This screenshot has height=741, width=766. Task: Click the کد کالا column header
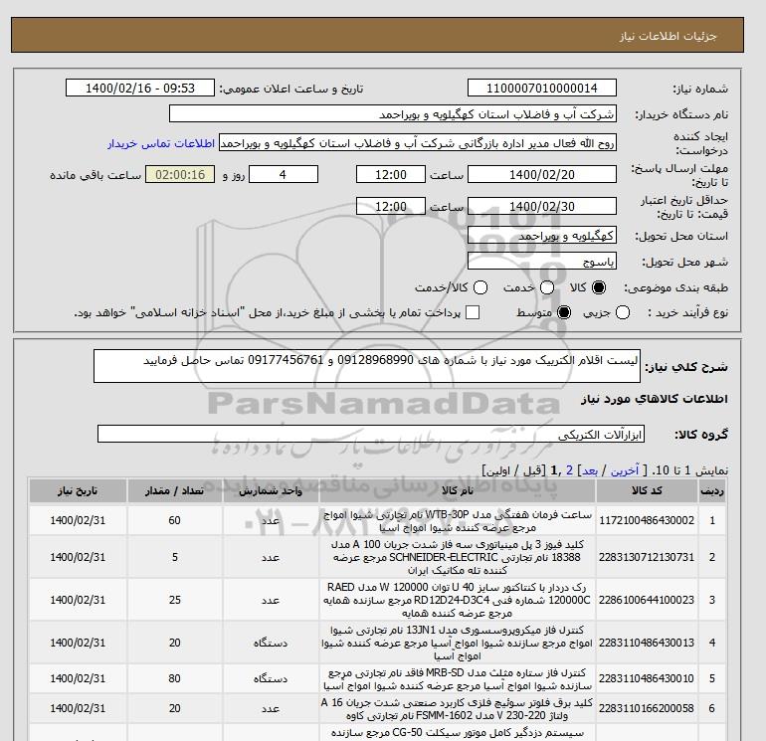point(647,491)
